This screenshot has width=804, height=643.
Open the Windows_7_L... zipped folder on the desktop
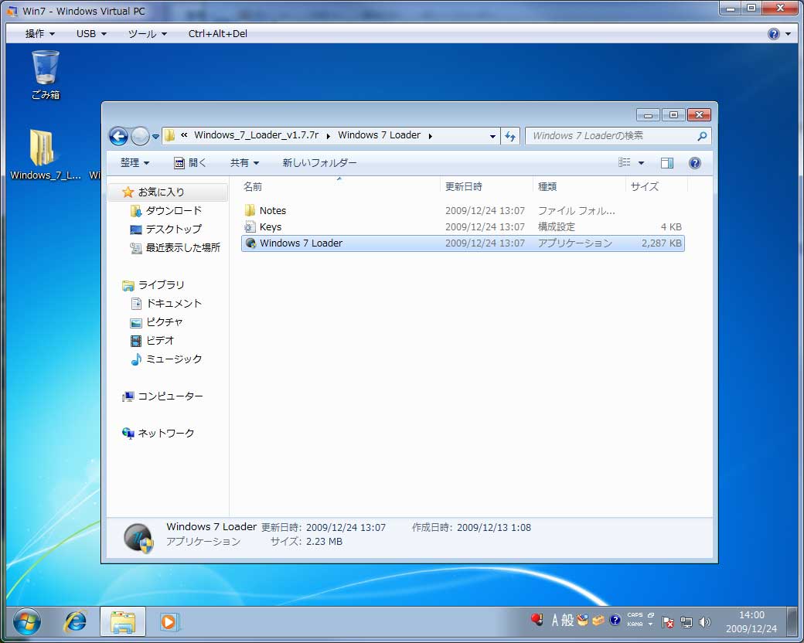coord(44,154)
